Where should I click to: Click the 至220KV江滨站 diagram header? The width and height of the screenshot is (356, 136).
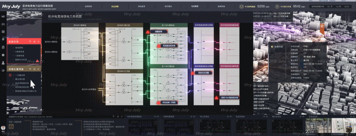(x=124, y=71)
